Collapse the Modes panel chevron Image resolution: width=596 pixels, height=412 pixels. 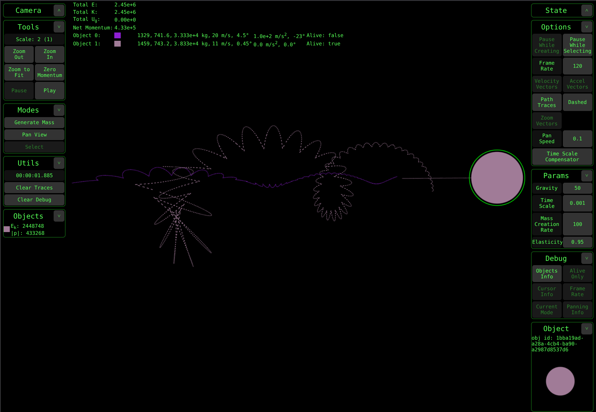[59, 110]
